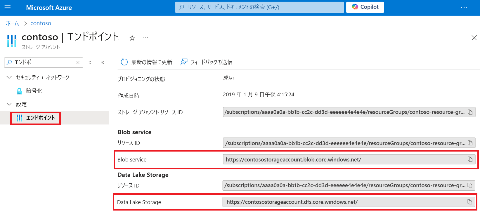Copy the Blob service リソース ID
Screen dimensions: 480x219
coord(470,143)
